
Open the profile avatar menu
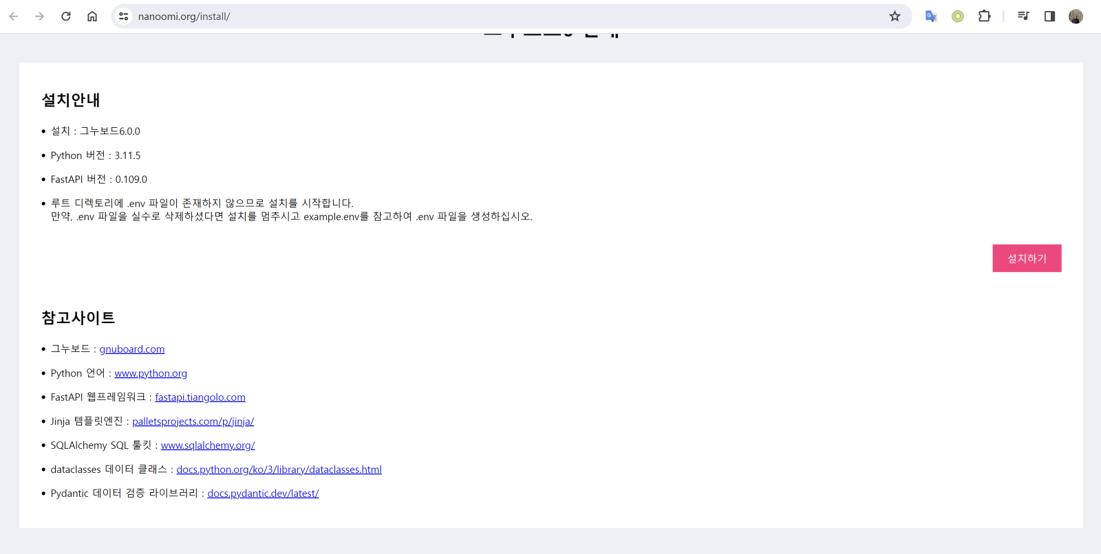click(1076, 16)
